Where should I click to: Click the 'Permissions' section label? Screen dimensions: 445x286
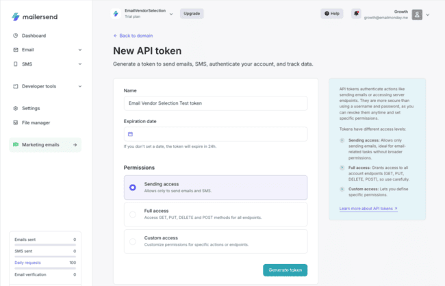(x=139, y=168)
